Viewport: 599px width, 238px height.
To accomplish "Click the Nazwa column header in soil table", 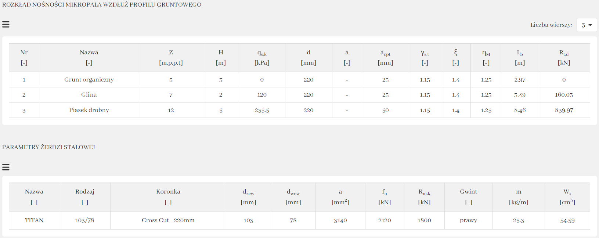I will (89, 58).
